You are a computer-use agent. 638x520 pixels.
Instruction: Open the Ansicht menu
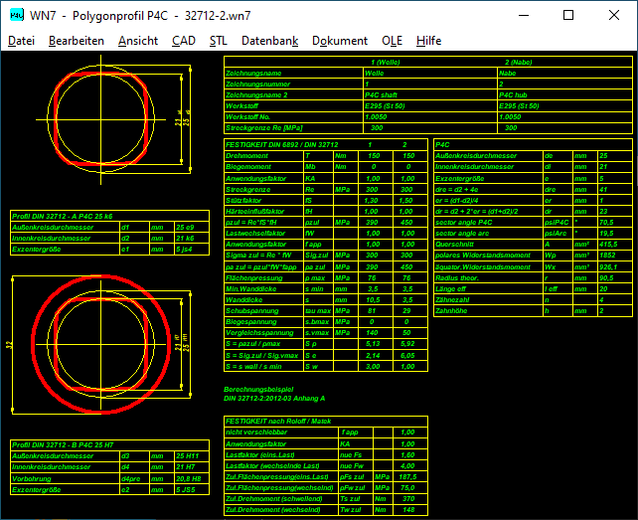(137, 41)
